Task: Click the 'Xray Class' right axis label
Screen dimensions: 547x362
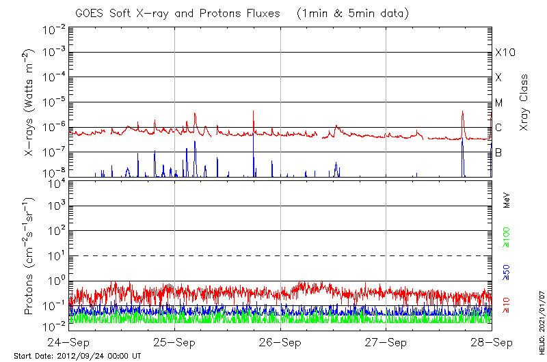Action: 524,102
